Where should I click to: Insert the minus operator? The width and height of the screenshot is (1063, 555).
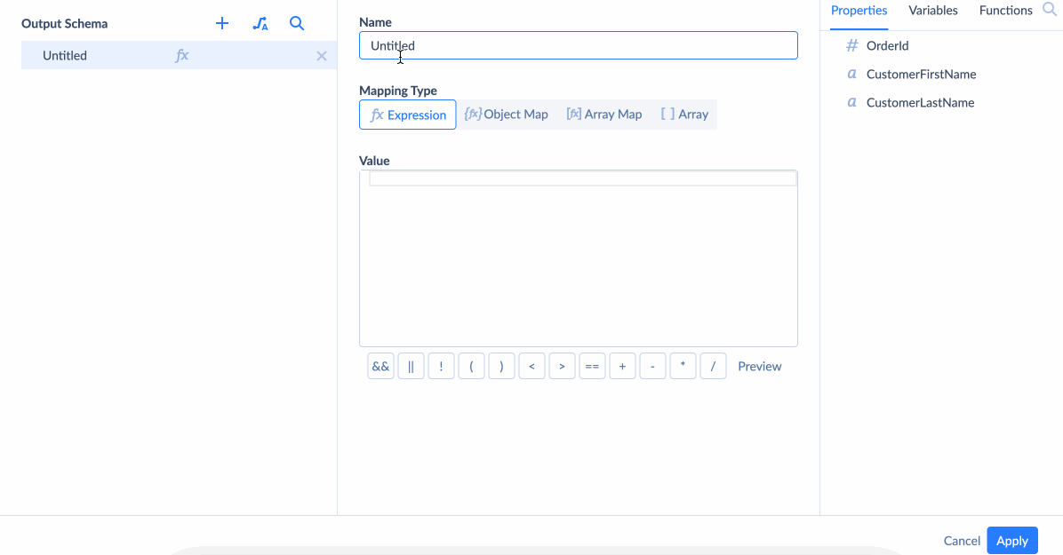pyautogui.click(x=652, y=367)
